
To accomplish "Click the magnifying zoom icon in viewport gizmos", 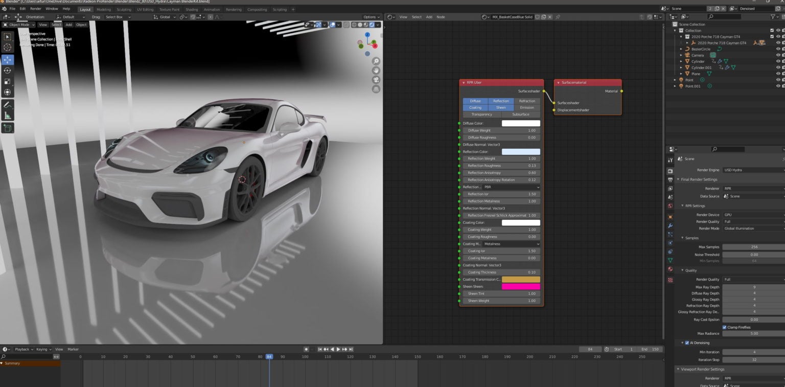I will pos(375,60).
